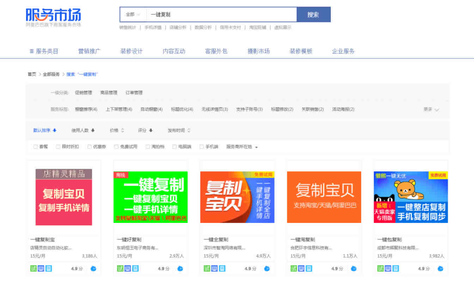Open the 首页 breadcrumb link

tap(32, 74)
